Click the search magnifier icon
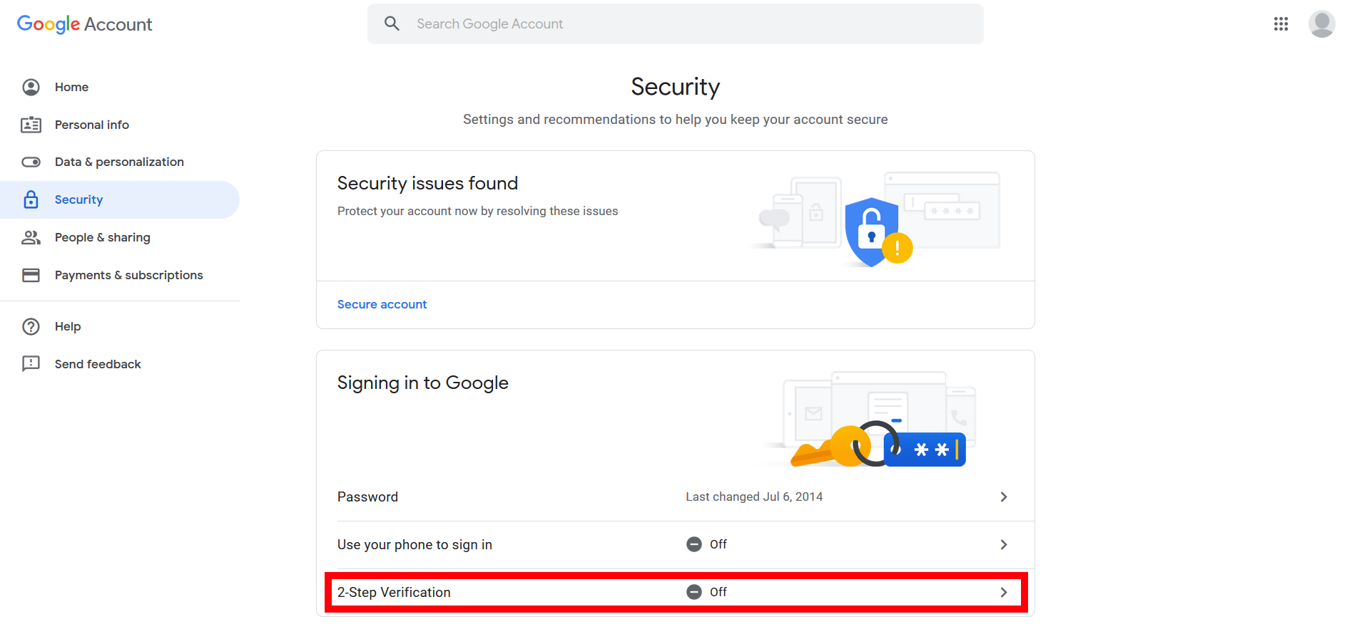Image resolution: width=1352 pixels, height=634 pixels. pos(392,24)
